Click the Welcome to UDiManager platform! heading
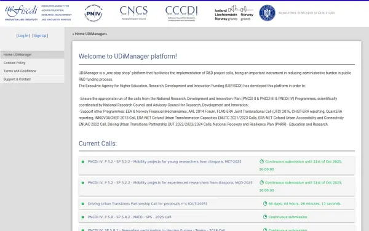369x231 pixels. point(128,56)
